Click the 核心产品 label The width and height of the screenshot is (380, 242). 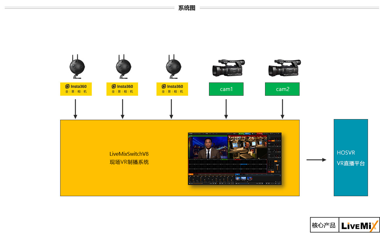(x=324, y=225)
